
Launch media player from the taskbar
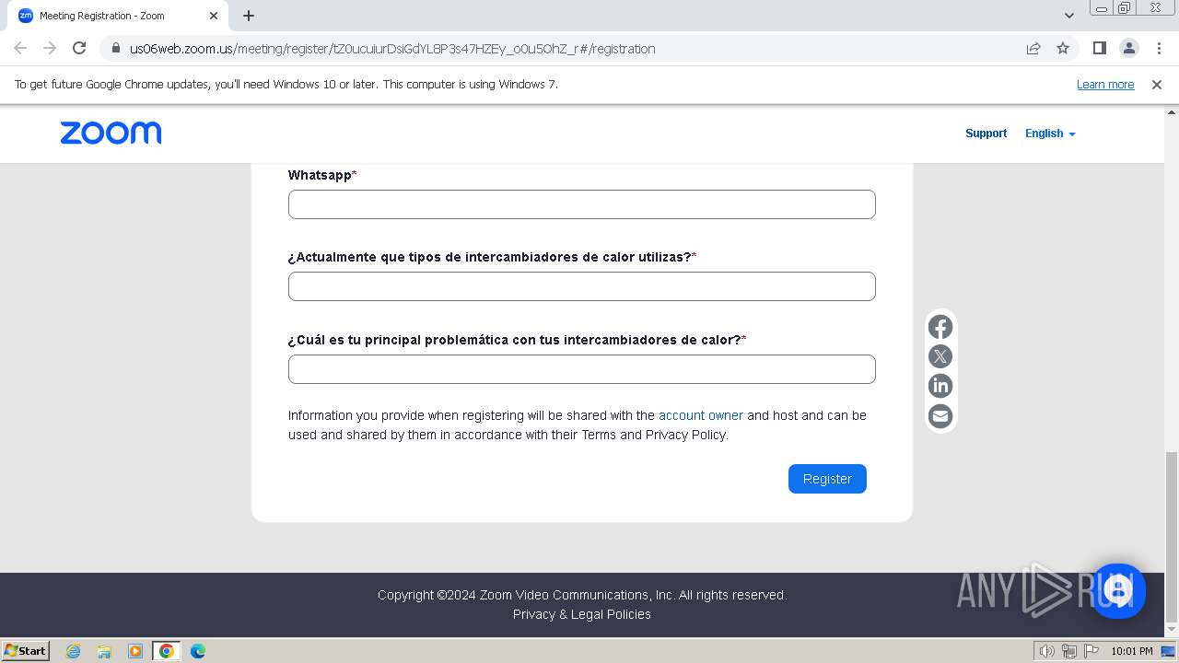click(x=135, y=651)
